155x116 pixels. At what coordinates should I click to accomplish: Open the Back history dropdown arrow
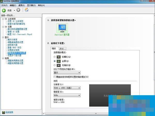(14, 10)
